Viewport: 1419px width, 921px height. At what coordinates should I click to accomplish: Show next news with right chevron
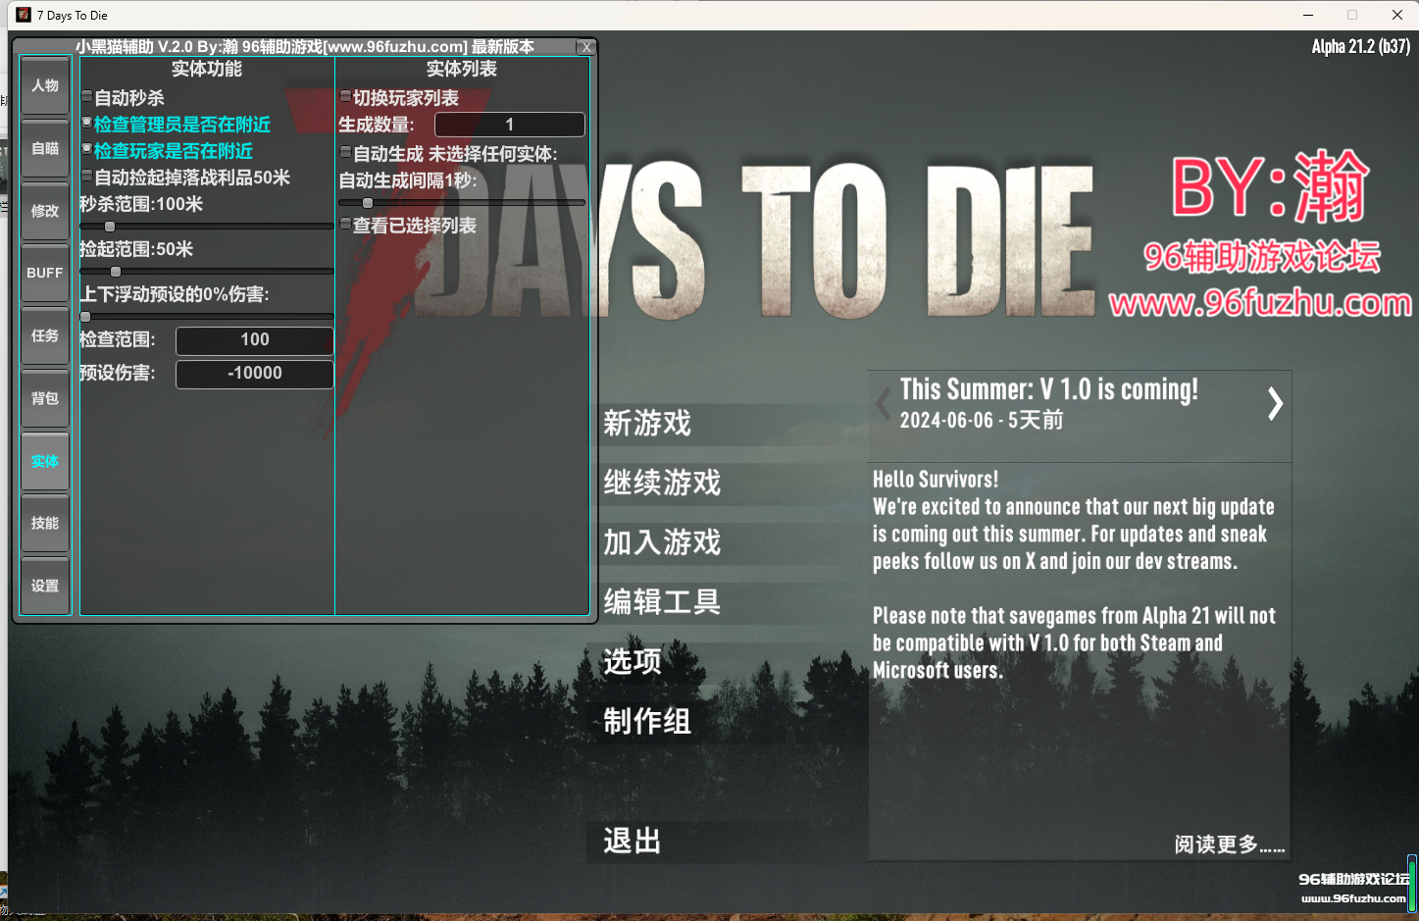click(x=1274, y=404)
